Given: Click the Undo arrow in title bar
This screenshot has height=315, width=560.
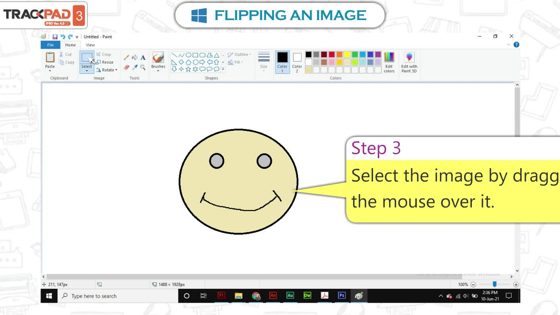Looking at the screenshot, I should coord(63,37).
